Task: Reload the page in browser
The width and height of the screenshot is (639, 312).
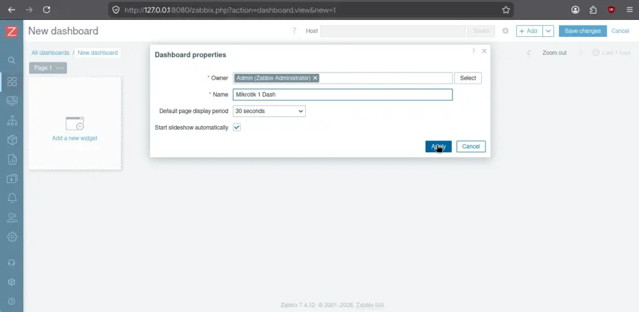Action: tap(46, 10)
